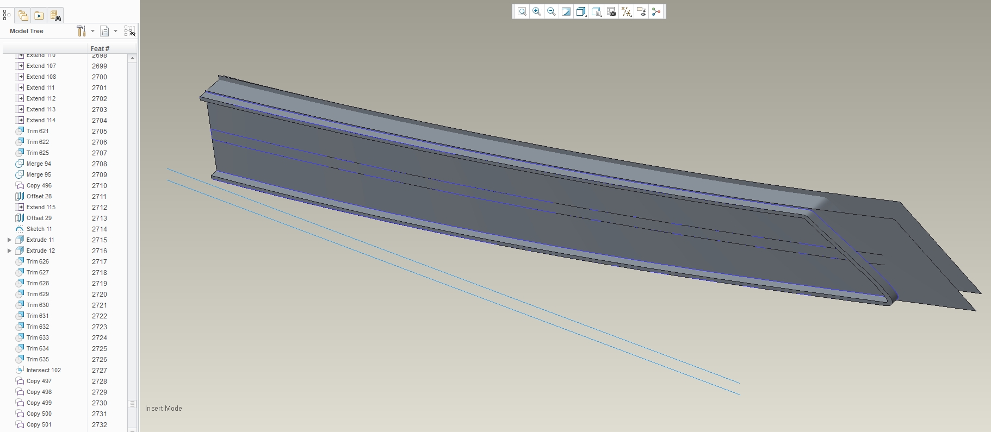
Task: Select the Trim 622 feature
Action: click(38, 142)
